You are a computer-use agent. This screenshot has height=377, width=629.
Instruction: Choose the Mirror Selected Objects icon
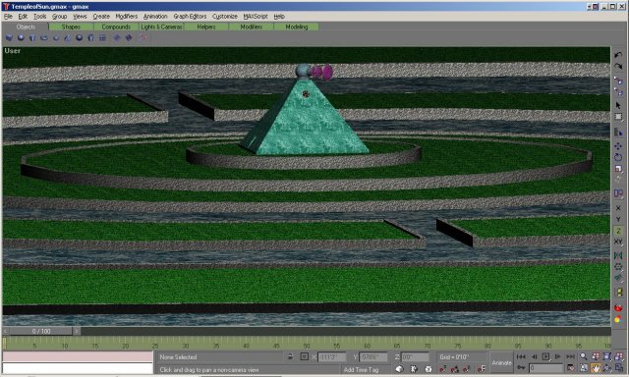[x=618, y=255]
